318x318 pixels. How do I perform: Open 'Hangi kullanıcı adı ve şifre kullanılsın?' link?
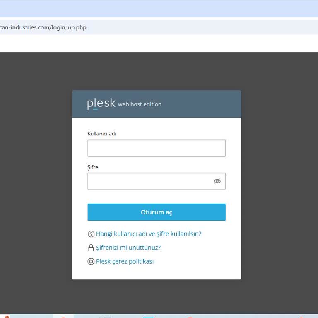point(148,234)
